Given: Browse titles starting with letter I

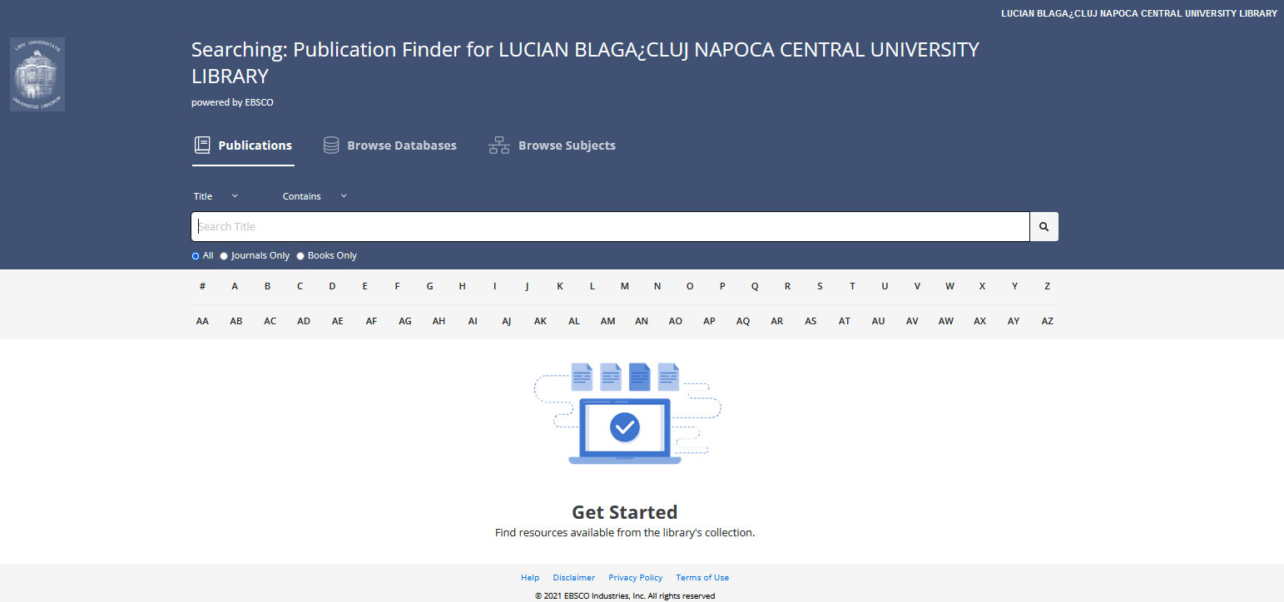Looking at the screenshot, I should click(x=494, y=286).
